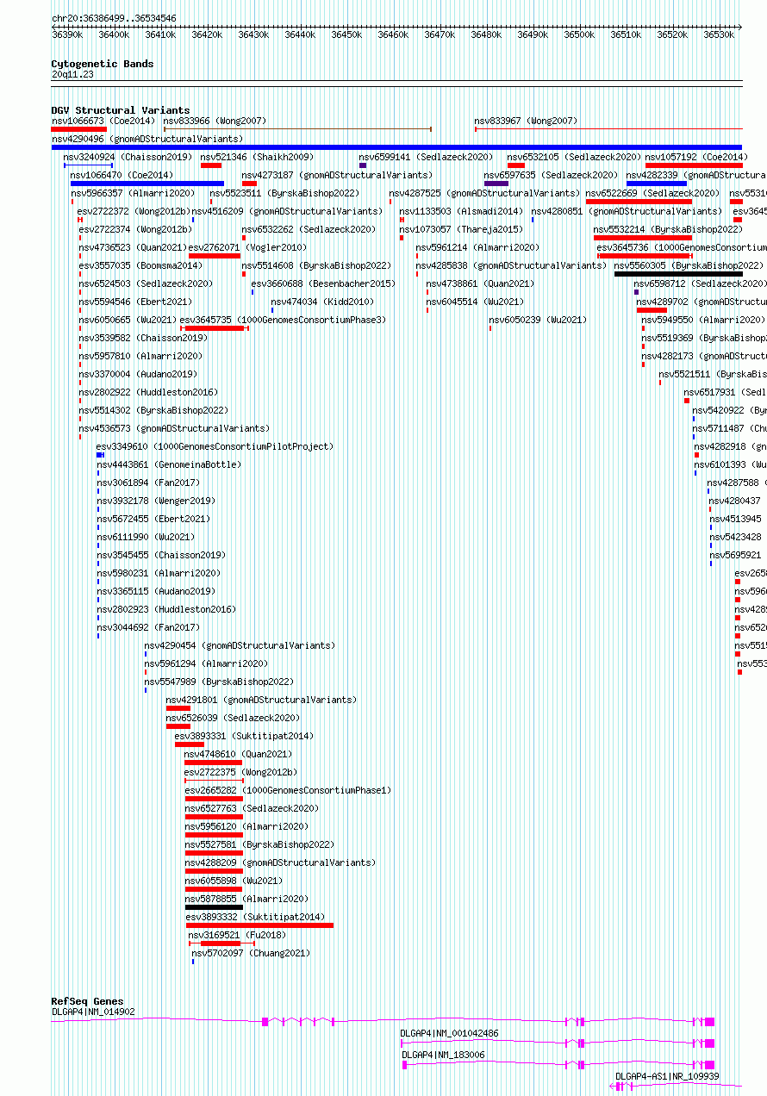This screenshot has width=767, height=1096.
Task: Open variant esv3893331 (Suktitipat2014)
Action: tap(244, 737)
